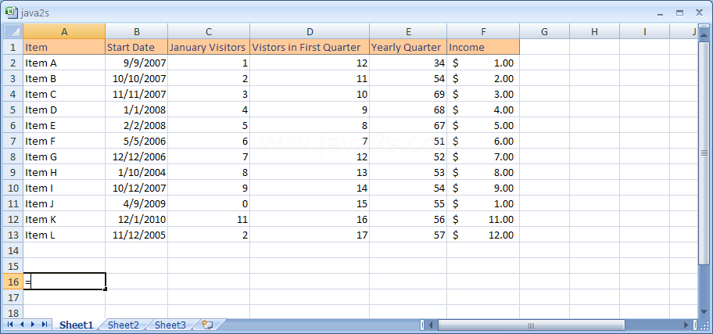Go to next sheet navigation arrow
The image size is (713, 334).
[x=33, y=325]
